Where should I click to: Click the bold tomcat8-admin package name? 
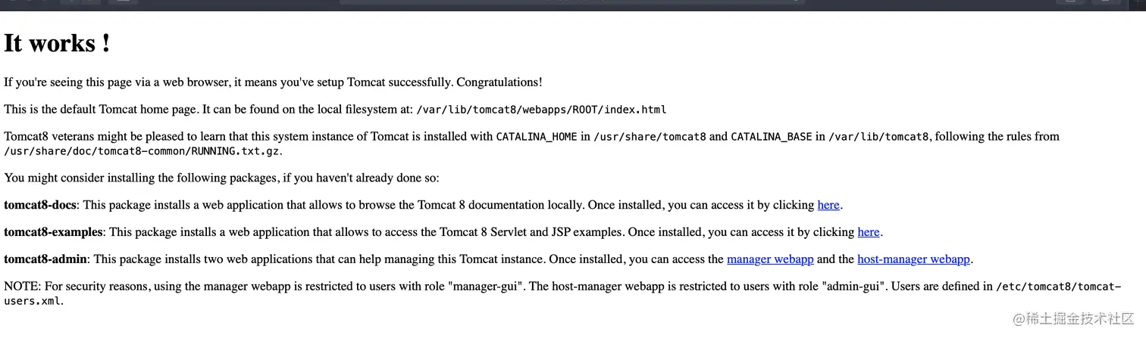coord(45,259)
